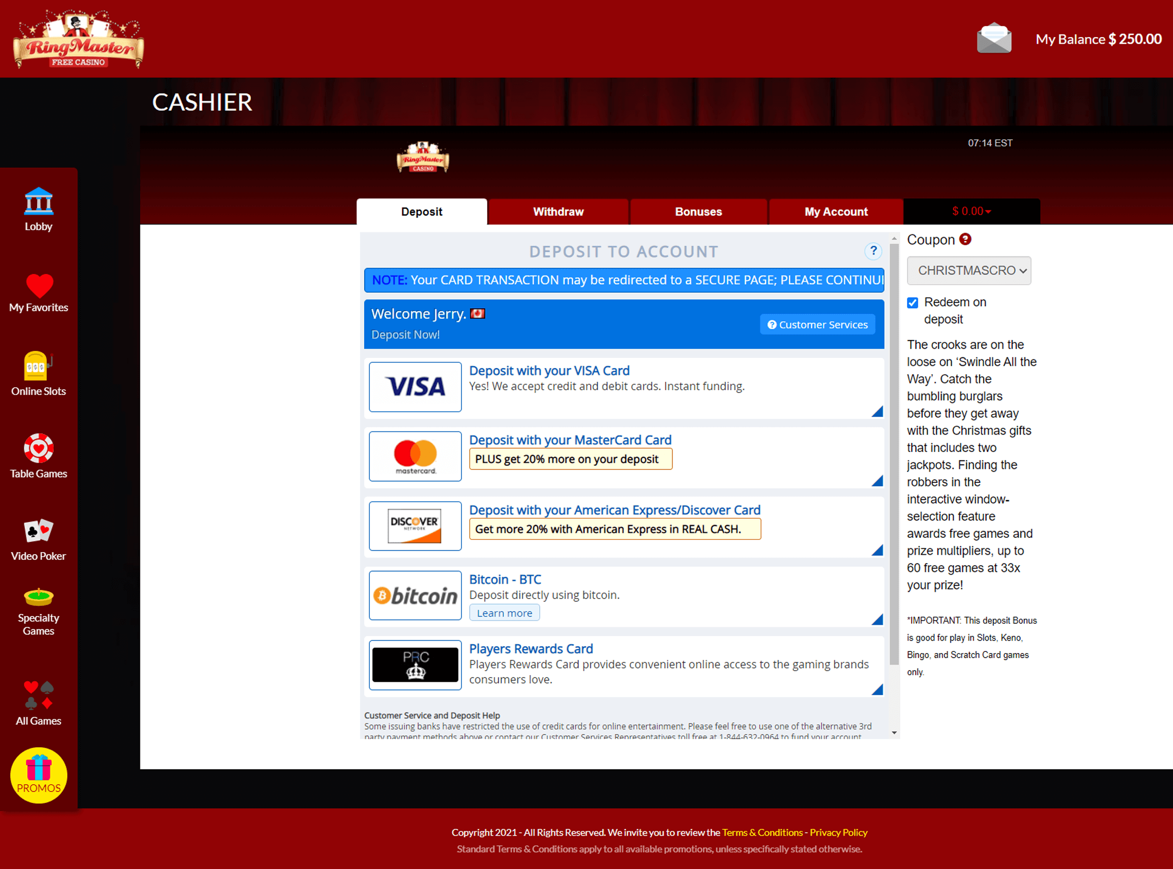The image size is (1173, 869).
Task: Click the Customer Services button
Action: [x=817, y=324]
